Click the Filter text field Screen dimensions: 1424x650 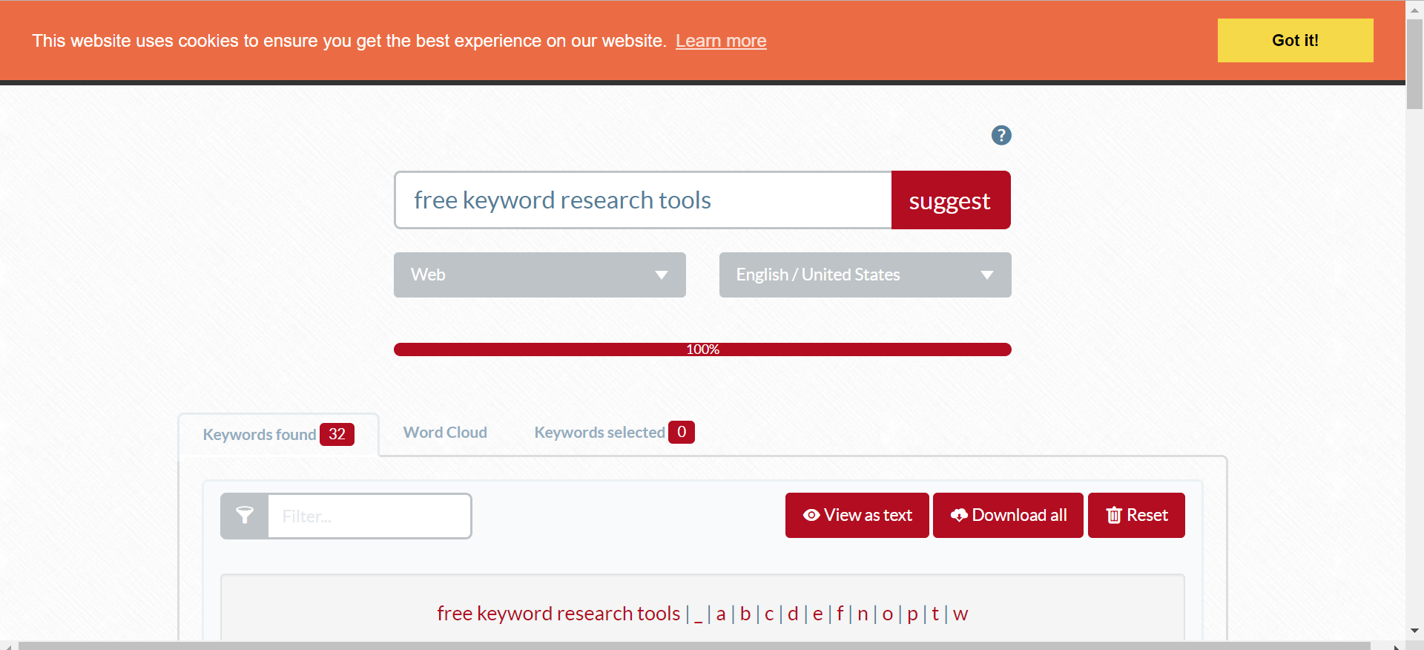tap(369, 516)
